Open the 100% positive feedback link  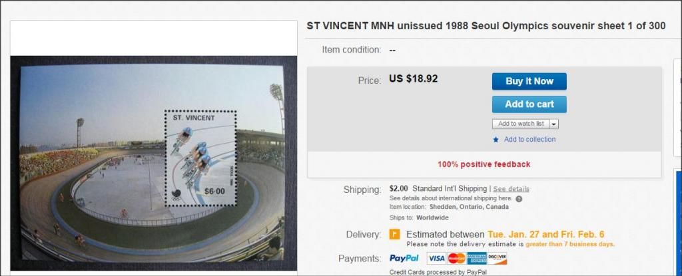484,164
